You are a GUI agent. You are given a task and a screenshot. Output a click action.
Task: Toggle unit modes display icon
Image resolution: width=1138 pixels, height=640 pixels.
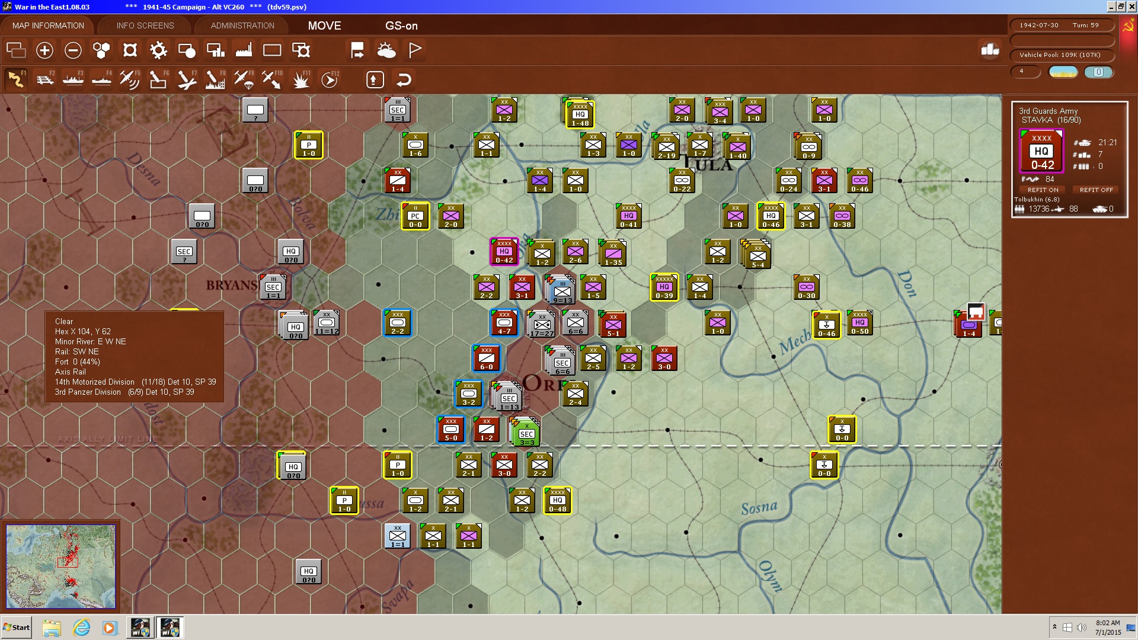pyautogui.click(x=187, y=50)
